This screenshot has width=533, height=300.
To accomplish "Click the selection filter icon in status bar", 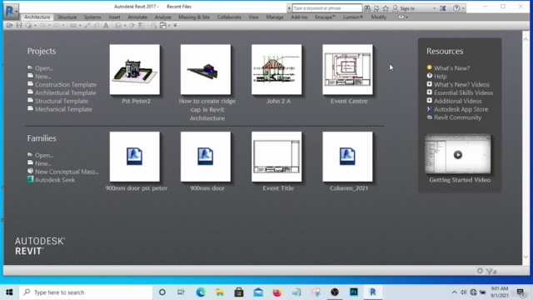I will point(490,271).
